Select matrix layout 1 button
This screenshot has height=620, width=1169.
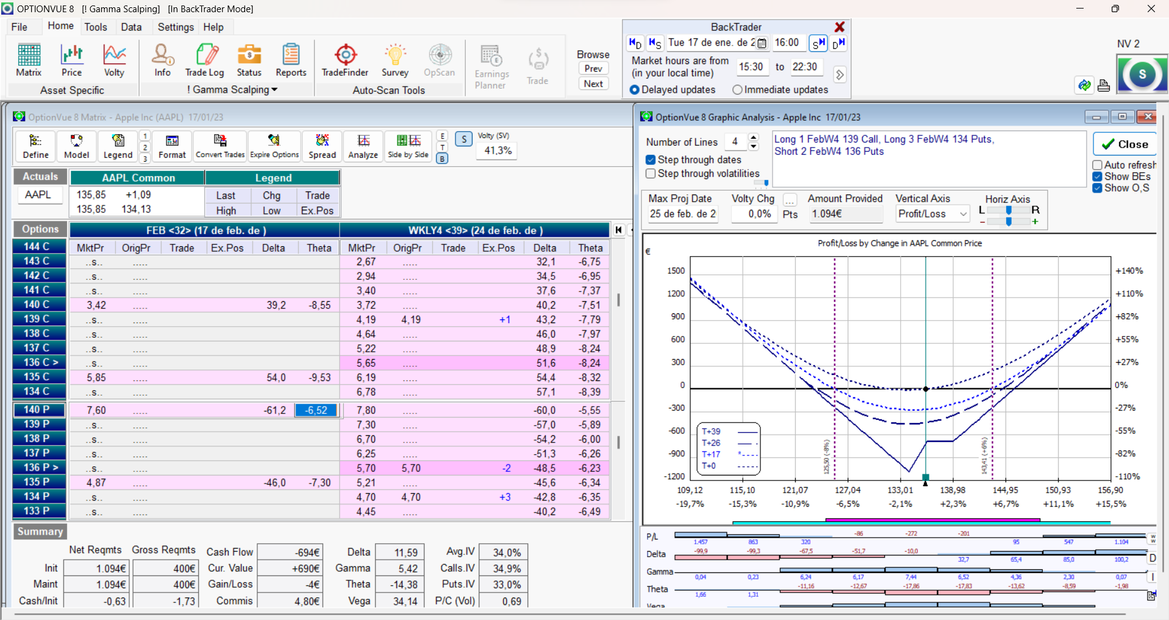[x=145, y=135]
